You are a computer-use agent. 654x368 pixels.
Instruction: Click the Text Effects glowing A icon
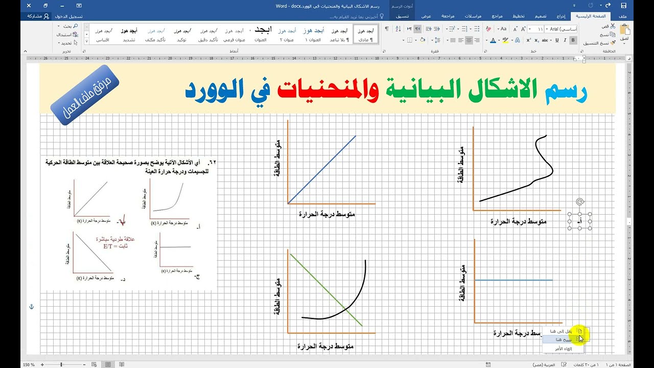(518, 40)
